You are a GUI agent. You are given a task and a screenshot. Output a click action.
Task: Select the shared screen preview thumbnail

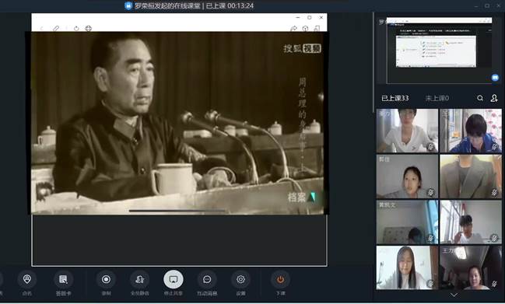(440, 51)
